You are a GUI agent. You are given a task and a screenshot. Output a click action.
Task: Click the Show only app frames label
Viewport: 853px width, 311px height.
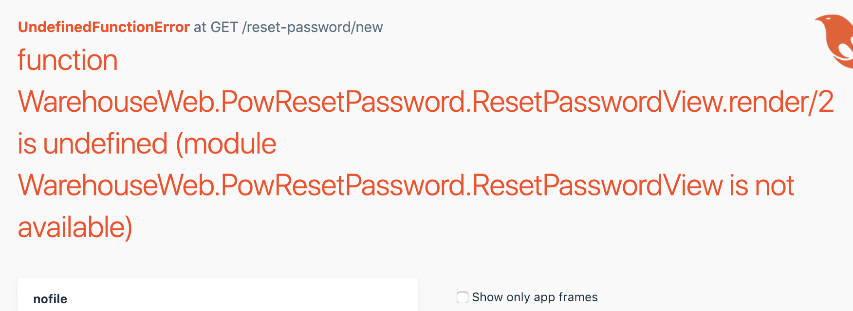click(x=536, y=297)
